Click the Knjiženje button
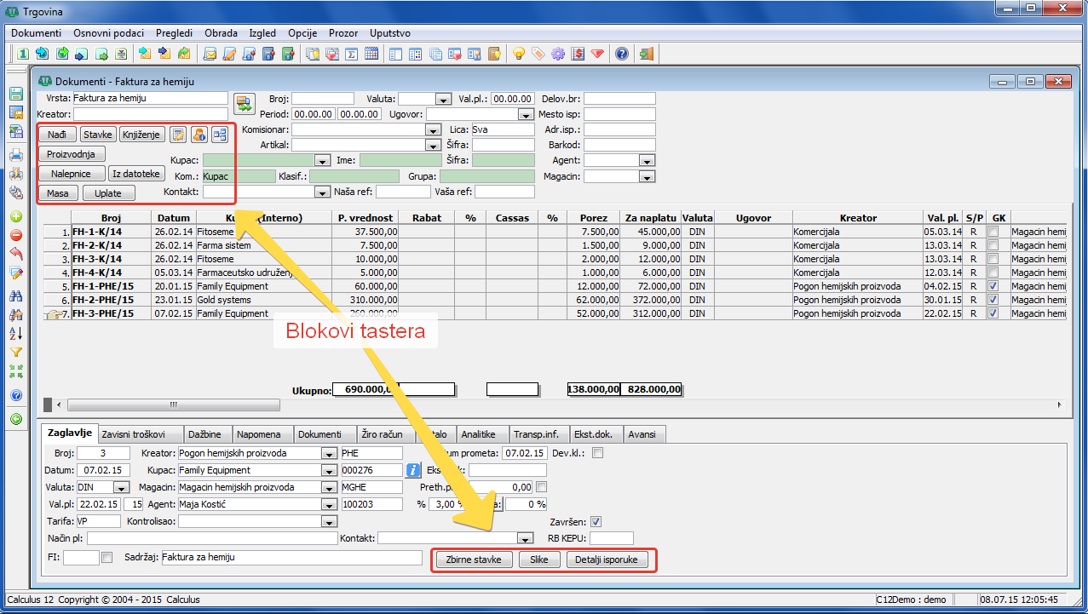 [x=141, y=135]
